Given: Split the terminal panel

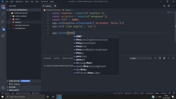Looking at the screenshot, I should pos(160,58).
